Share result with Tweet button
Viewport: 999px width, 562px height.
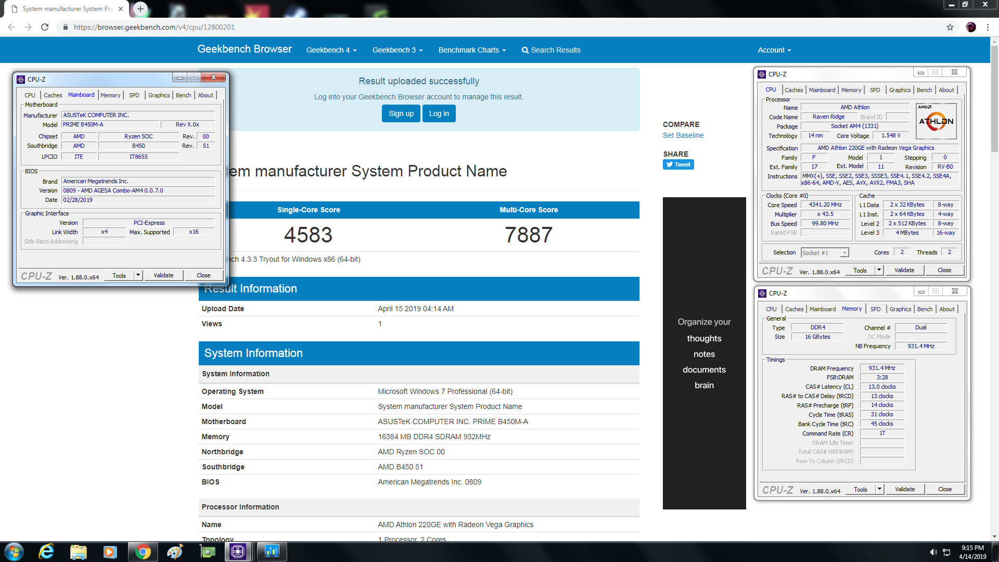678,164
